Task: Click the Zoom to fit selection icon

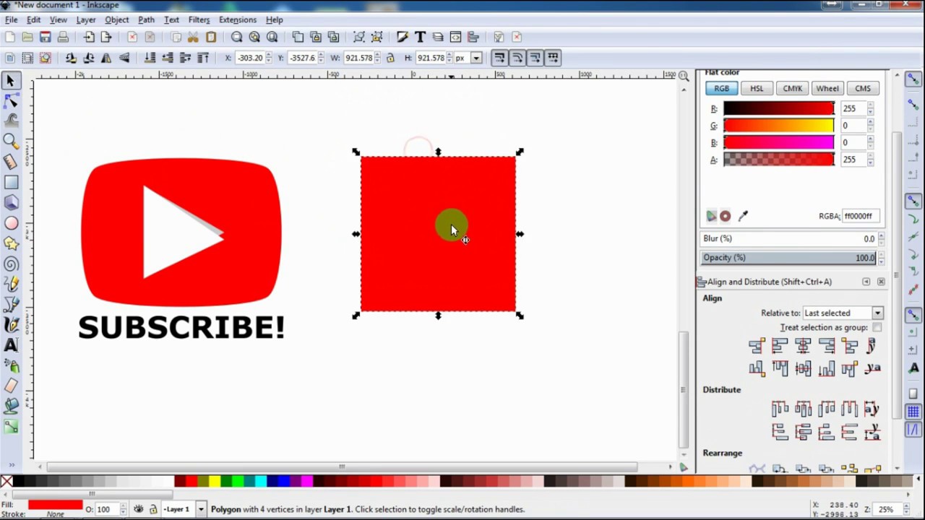Action: tap(236, 37)
